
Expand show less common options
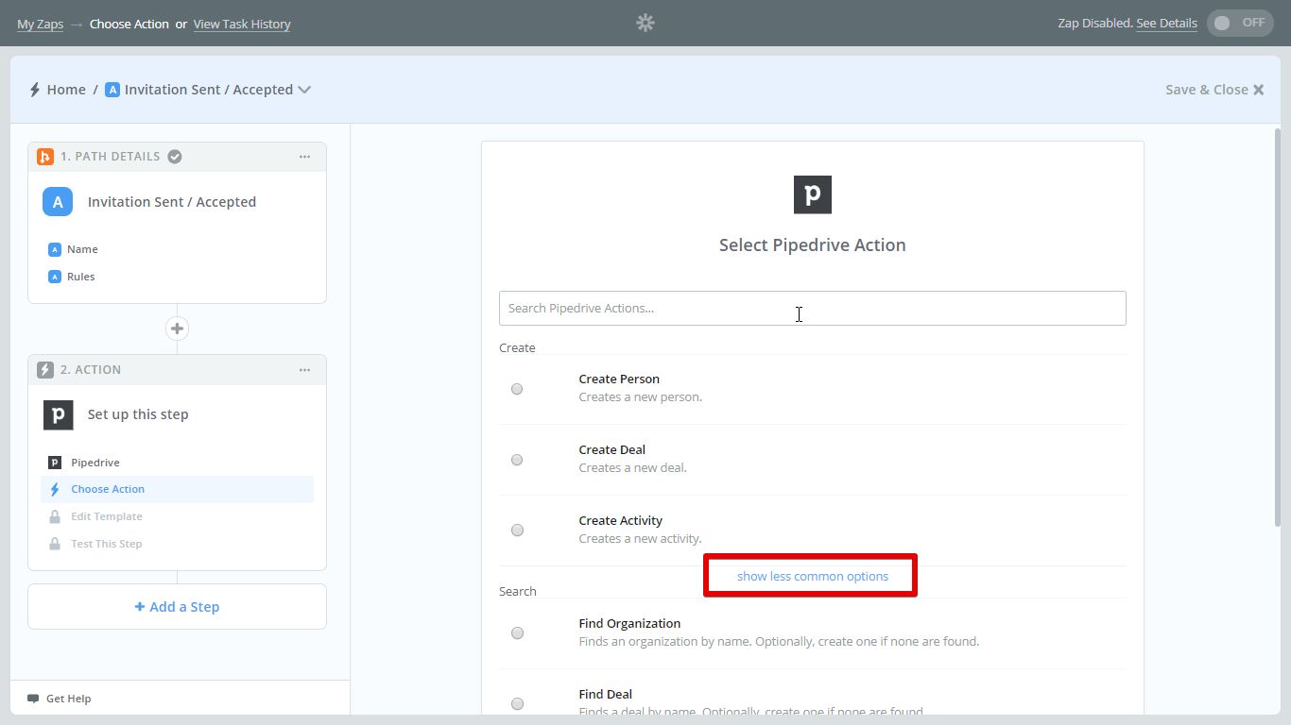[813, 576]
